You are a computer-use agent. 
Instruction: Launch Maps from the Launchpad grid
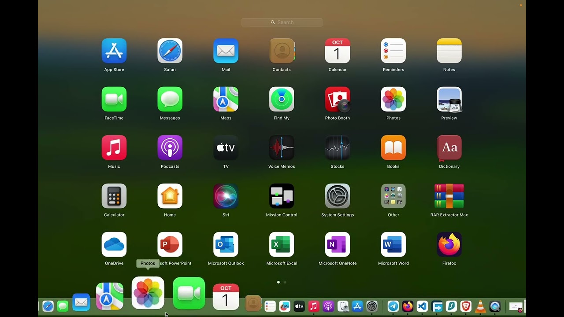226,99
